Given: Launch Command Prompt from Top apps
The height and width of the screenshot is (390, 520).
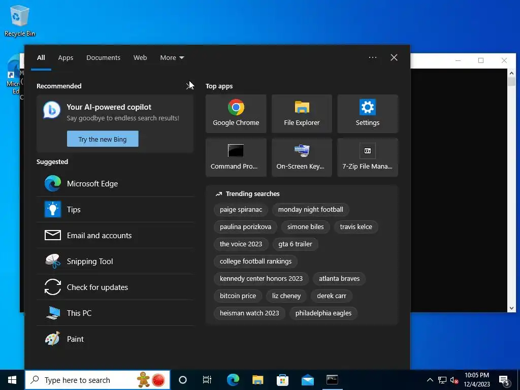Looking at the screenshot, I should [236, 157].
